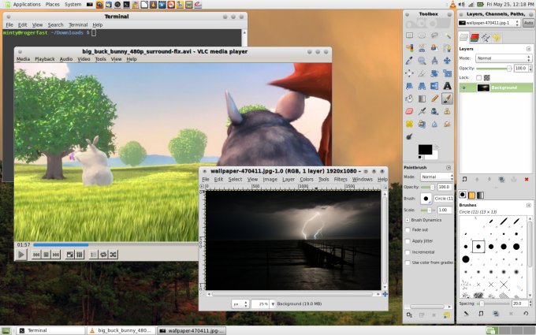Select the Pencil tool
The width and height of the screenshot is (536, 335).
[x=434, y=99]
